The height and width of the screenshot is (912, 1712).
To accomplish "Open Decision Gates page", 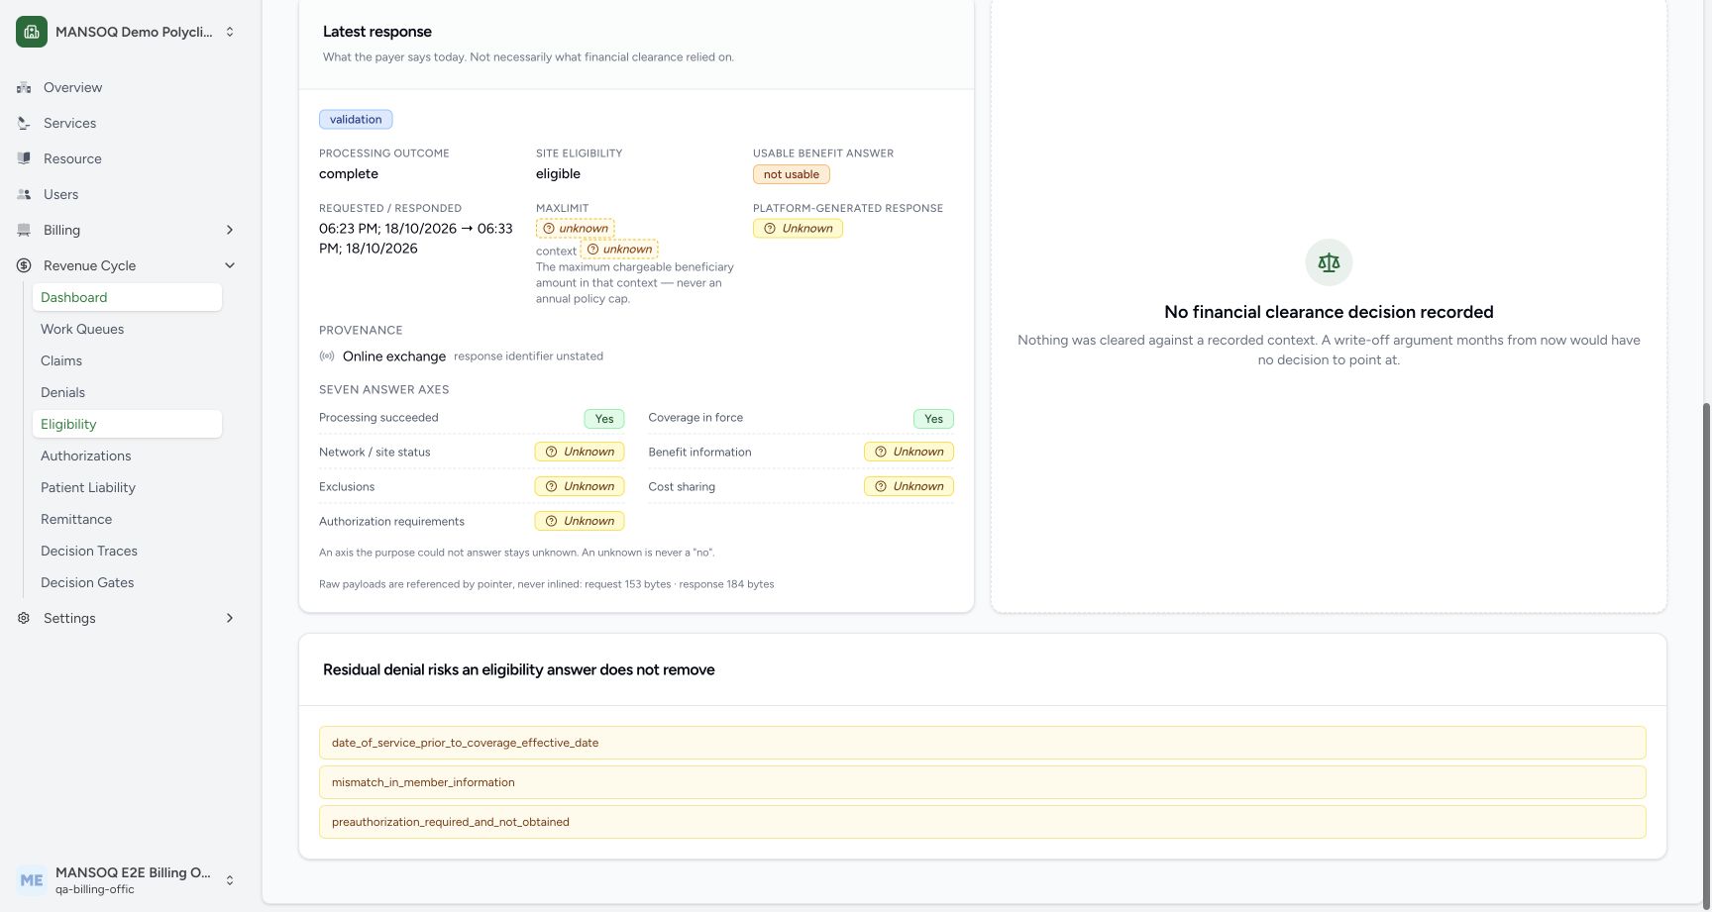I will 127,582.
